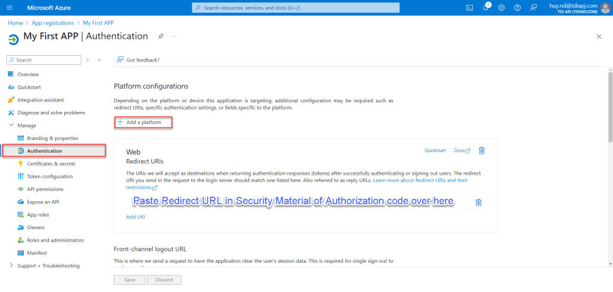Open the Web Quickstart link
This screenshot has width=613, height=292.
click(x=435, y=150)
